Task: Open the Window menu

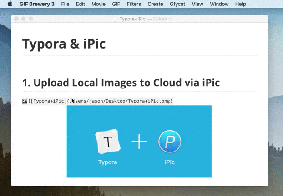Action: [x=219, y=4]
